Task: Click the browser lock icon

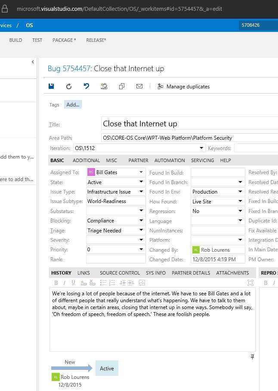Action: click(4, 9)
